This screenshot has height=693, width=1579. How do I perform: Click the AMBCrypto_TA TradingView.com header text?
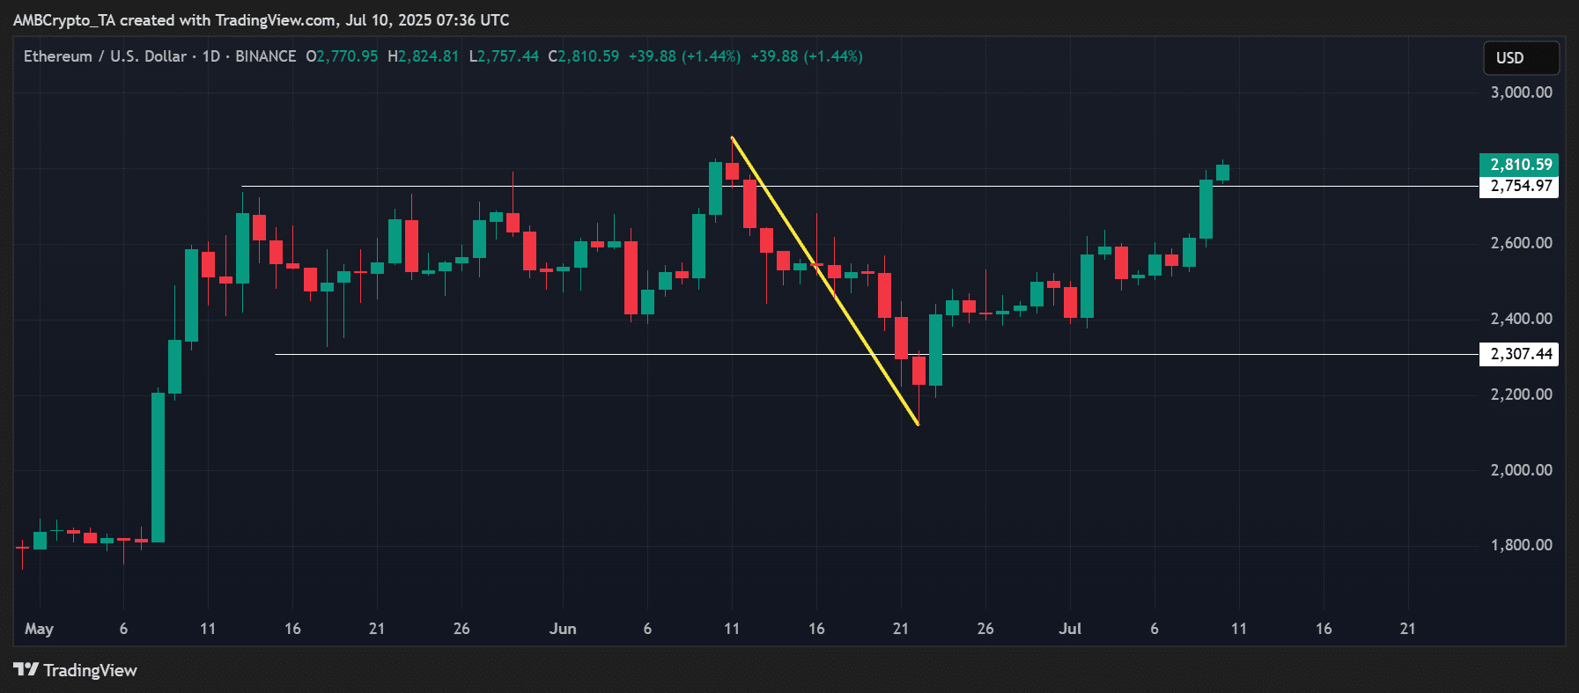point(261,19)
